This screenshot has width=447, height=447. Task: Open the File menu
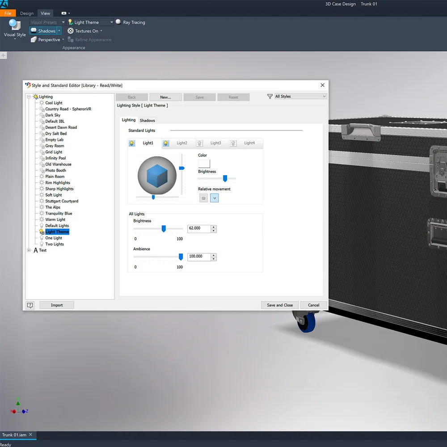click(x=8, y=13)
